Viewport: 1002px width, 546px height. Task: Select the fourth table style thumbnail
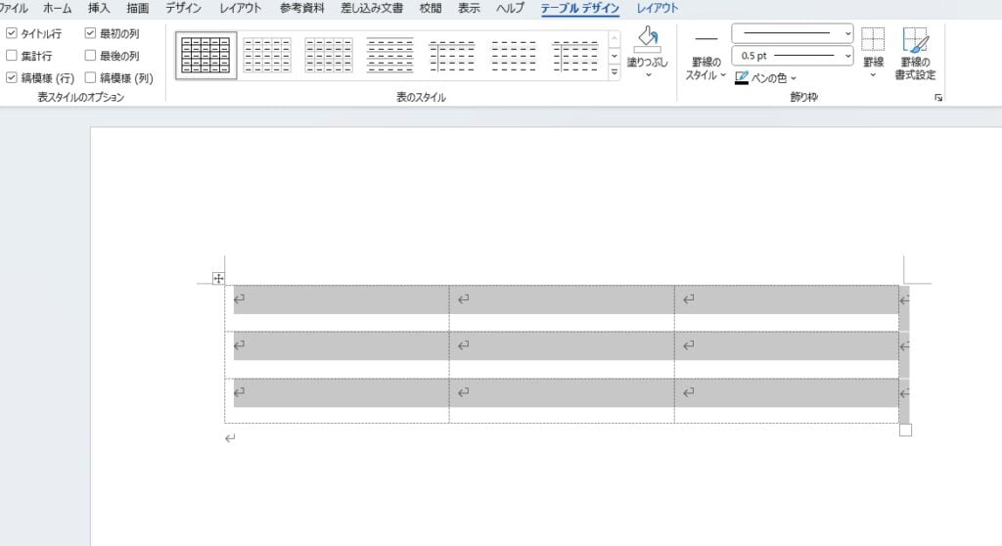click(389, 56)
